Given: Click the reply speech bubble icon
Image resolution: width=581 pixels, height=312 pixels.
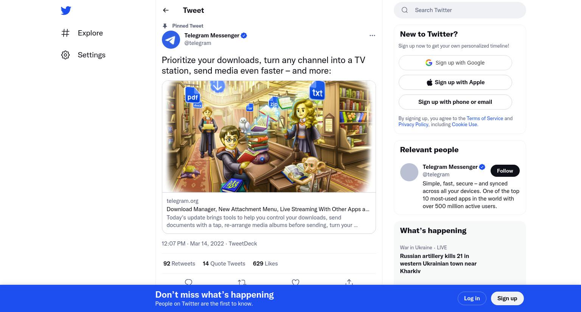Looking at the screenshot, I should (188, 282).
